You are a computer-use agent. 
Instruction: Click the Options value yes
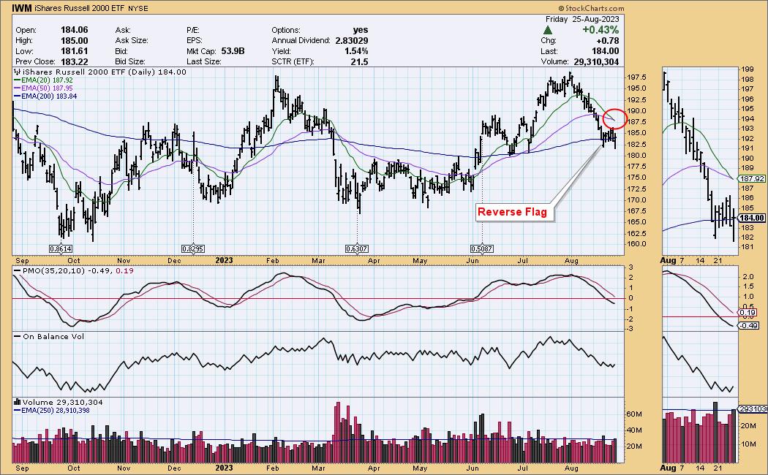(361, 30)
